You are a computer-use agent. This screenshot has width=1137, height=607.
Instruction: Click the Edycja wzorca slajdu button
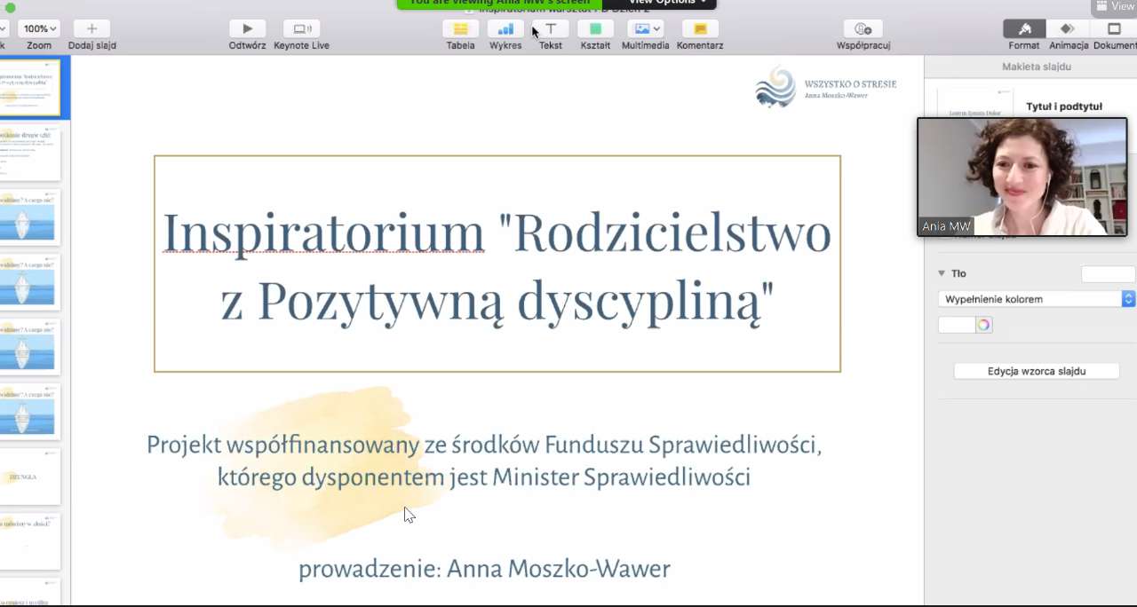[1036, 371]
